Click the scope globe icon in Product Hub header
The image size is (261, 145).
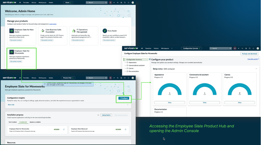point(110,78)
